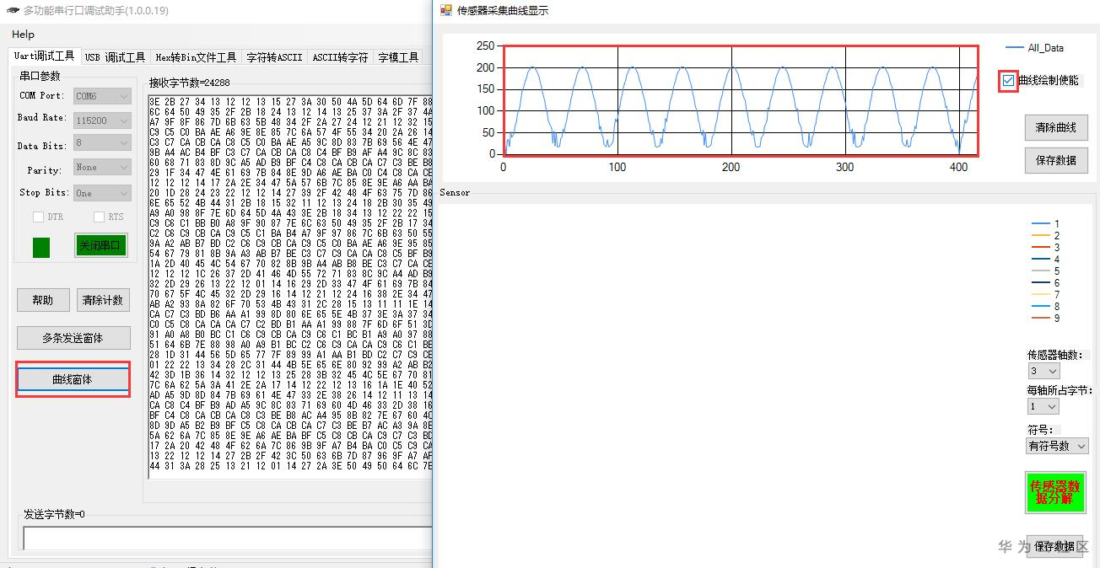Screen dimensions: 1100x568
Task: Click the send text input field
Action: pyautogui.click(x=228, y=538)
